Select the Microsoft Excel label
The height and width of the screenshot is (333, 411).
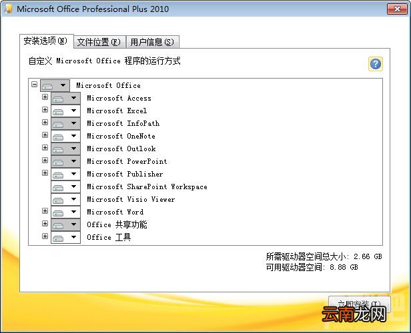(x=117, y=111)
